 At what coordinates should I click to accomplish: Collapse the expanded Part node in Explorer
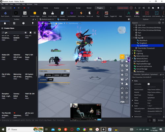(134, 38)
